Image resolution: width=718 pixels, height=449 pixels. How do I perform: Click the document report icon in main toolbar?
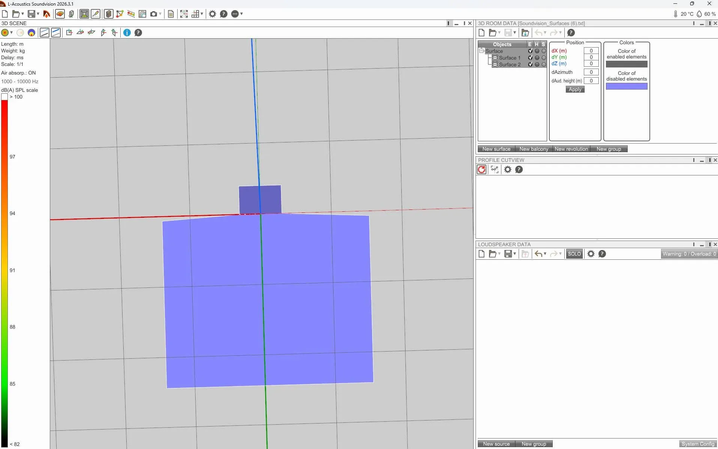click(x=171, y=14)
